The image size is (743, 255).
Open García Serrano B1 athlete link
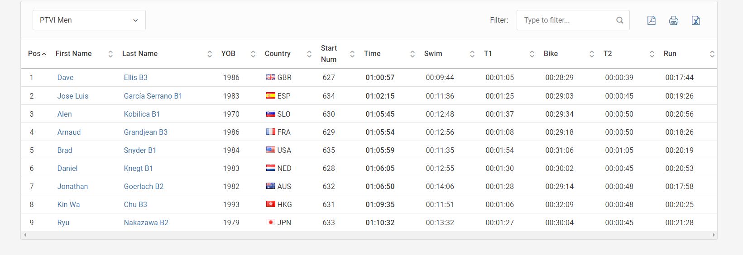point(153,96)
